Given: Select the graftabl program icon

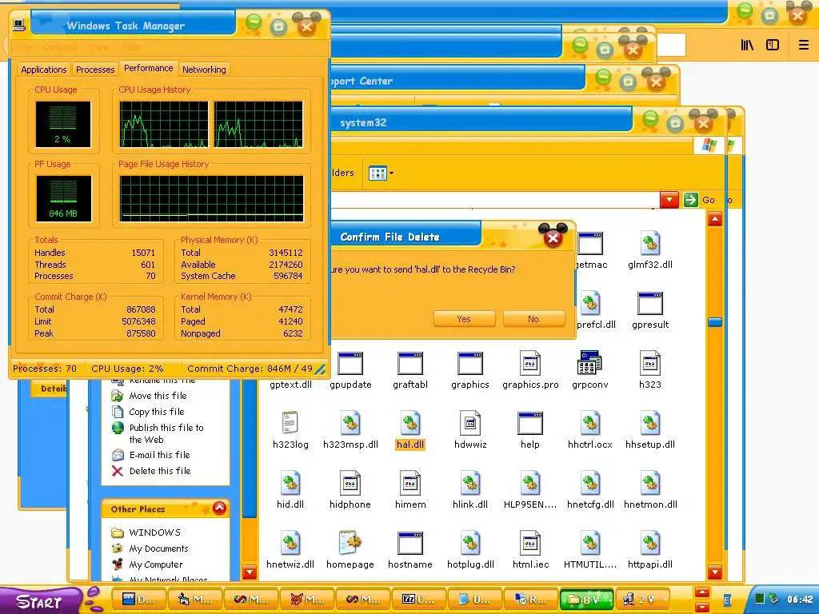Looking at the screenshot, I should pos(410,364).
